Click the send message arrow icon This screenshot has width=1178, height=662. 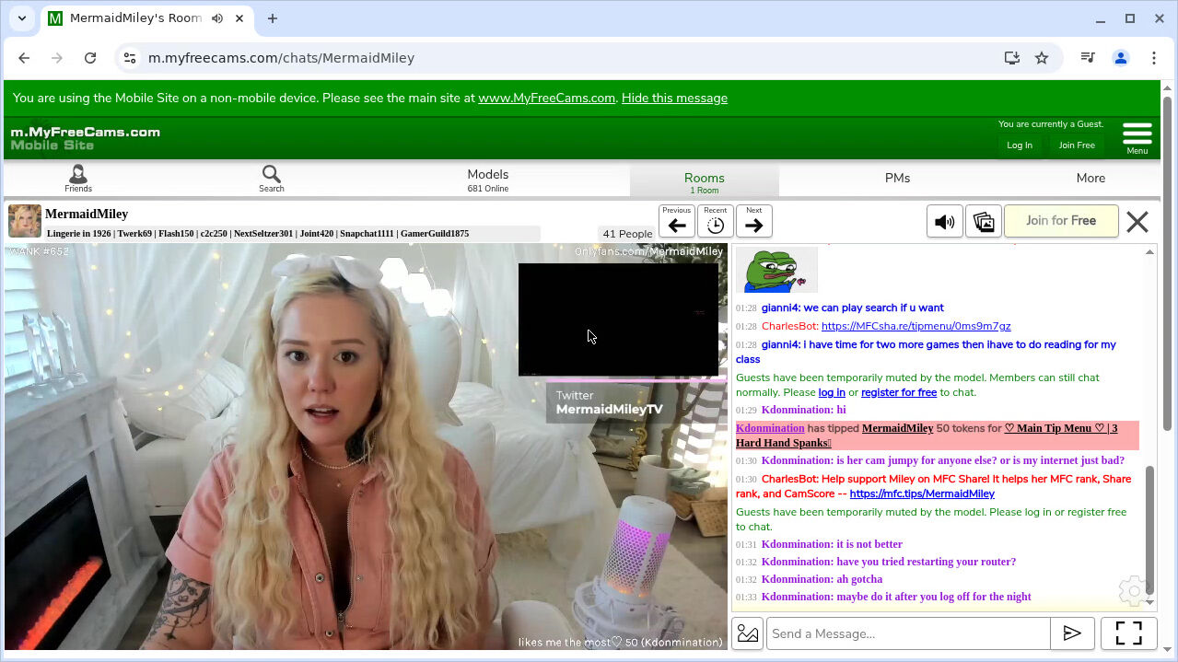(x=1072, y=633)
